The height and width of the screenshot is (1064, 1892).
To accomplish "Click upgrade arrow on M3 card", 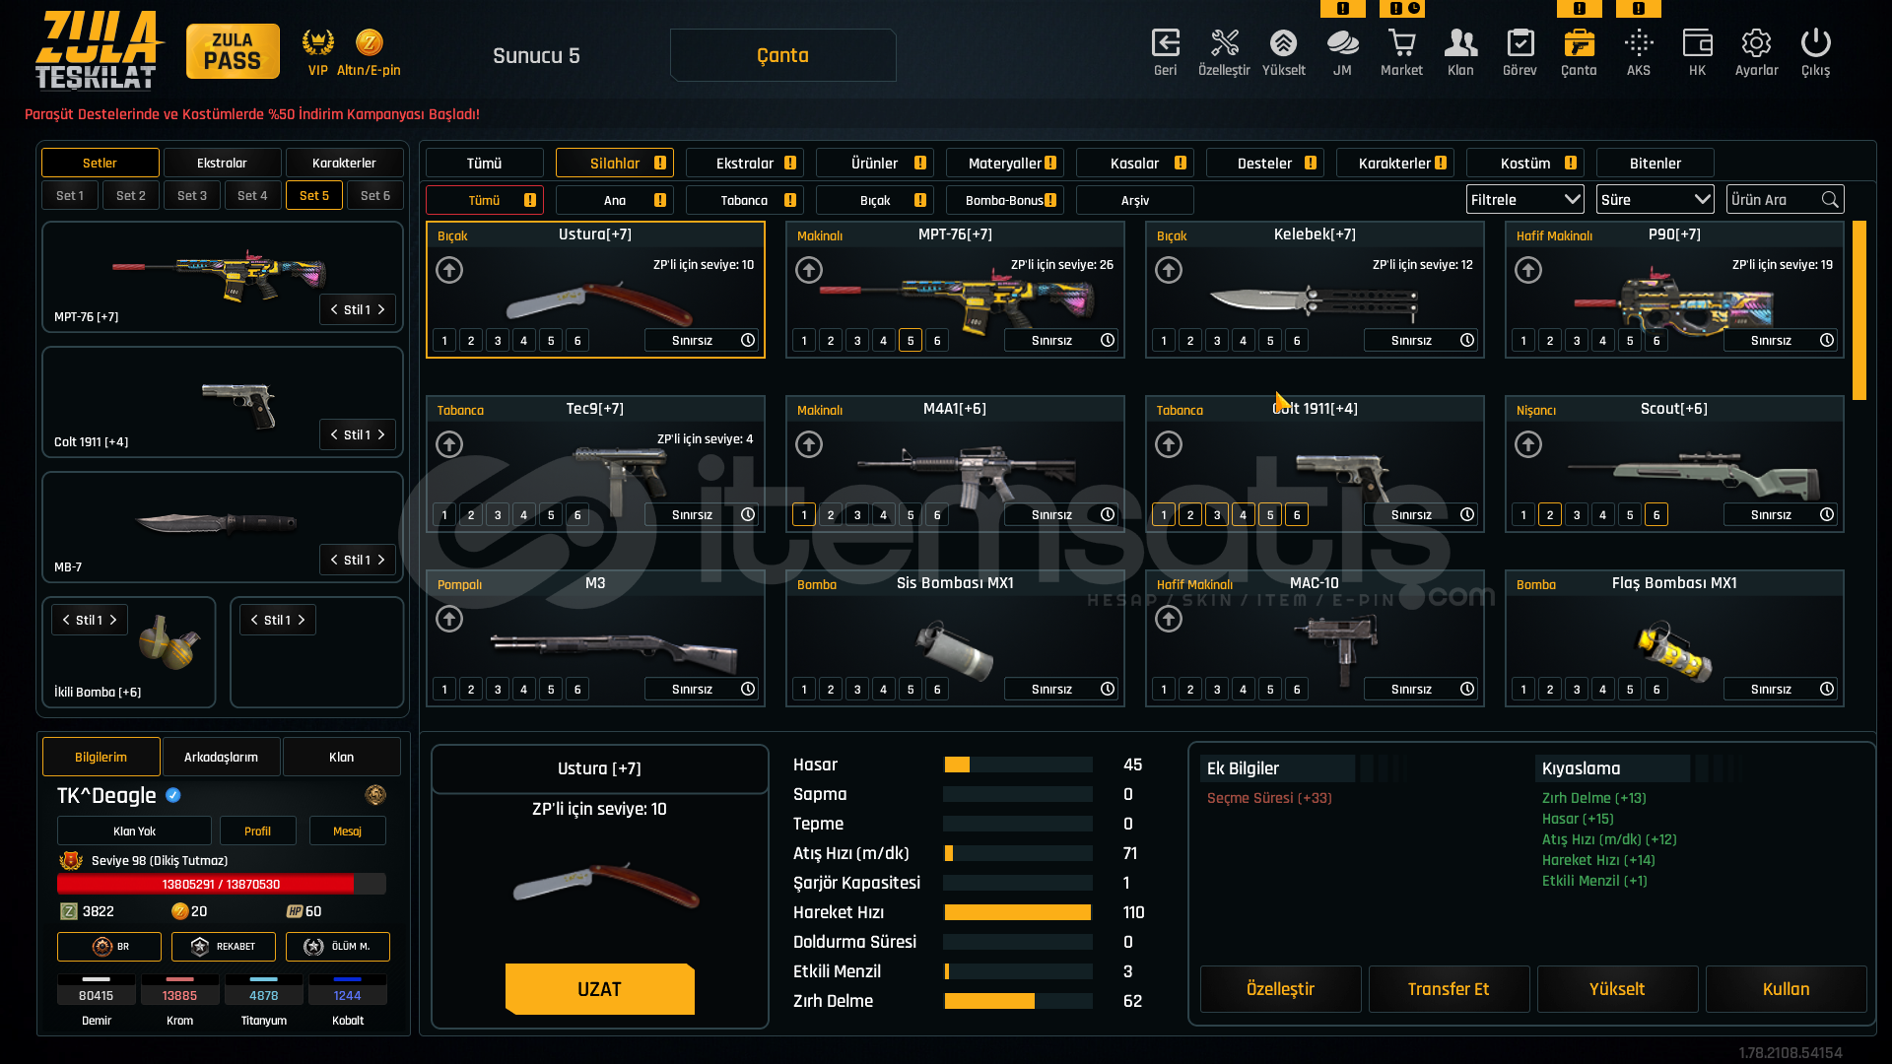I will pos(449,619).
